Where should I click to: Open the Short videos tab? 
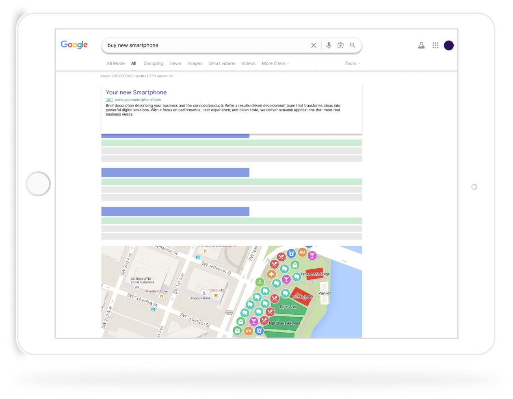click(222, 63)
